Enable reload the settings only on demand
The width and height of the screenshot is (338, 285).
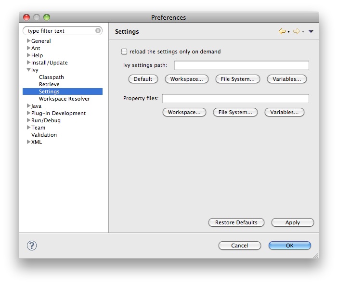pos(124,52)
